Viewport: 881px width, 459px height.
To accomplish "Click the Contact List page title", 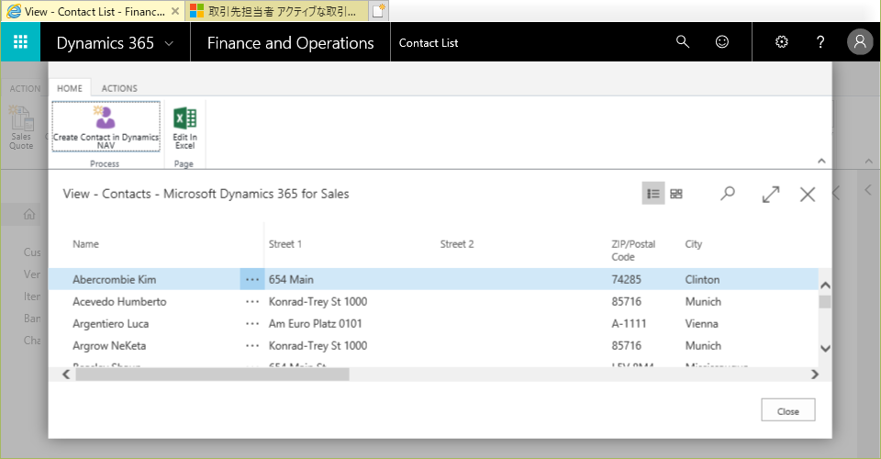I will [429, 43].
